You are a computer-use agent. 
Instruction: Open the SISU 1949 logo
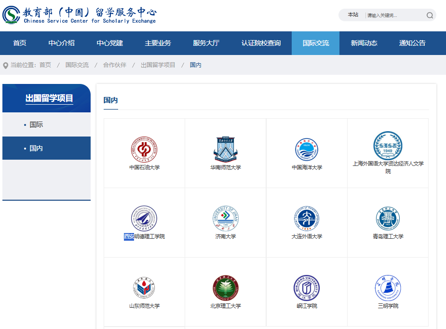388,145
